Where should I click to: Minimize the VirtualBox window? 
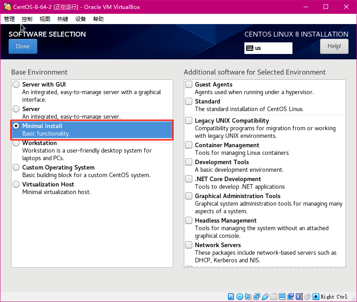(306, 7)
